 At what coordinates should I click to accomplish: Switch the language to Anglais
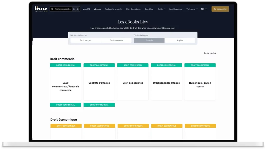pyautogui.click(x=180, y=40)
